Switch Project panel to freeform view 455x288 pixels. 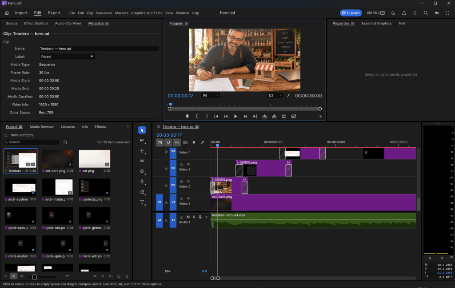[x=22, y=276]
